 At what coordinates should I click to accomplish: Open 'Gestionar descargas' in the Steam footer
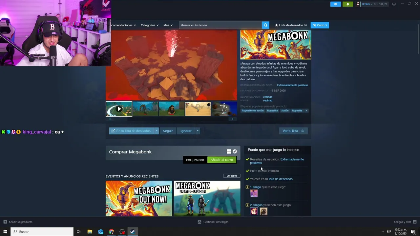213,222
